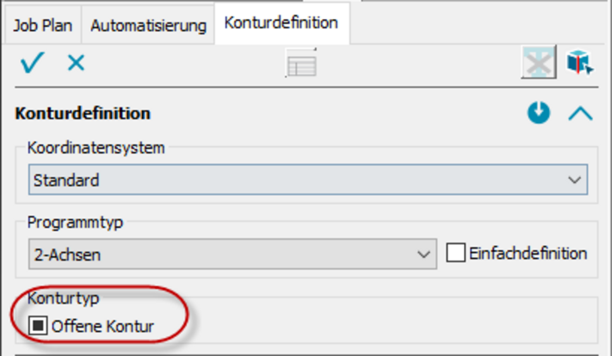Viewport: 612px width, 356px height.
Task: Toggle the Offene Kontur checkbox
Action: [38, 326]
